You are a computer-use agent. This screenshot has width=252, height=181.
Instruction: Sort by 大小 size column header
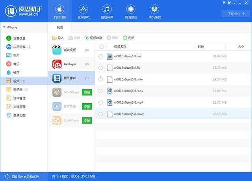[241, 47]
